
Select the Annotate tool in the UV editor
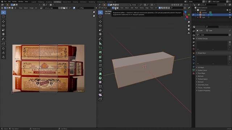(3, 39)
